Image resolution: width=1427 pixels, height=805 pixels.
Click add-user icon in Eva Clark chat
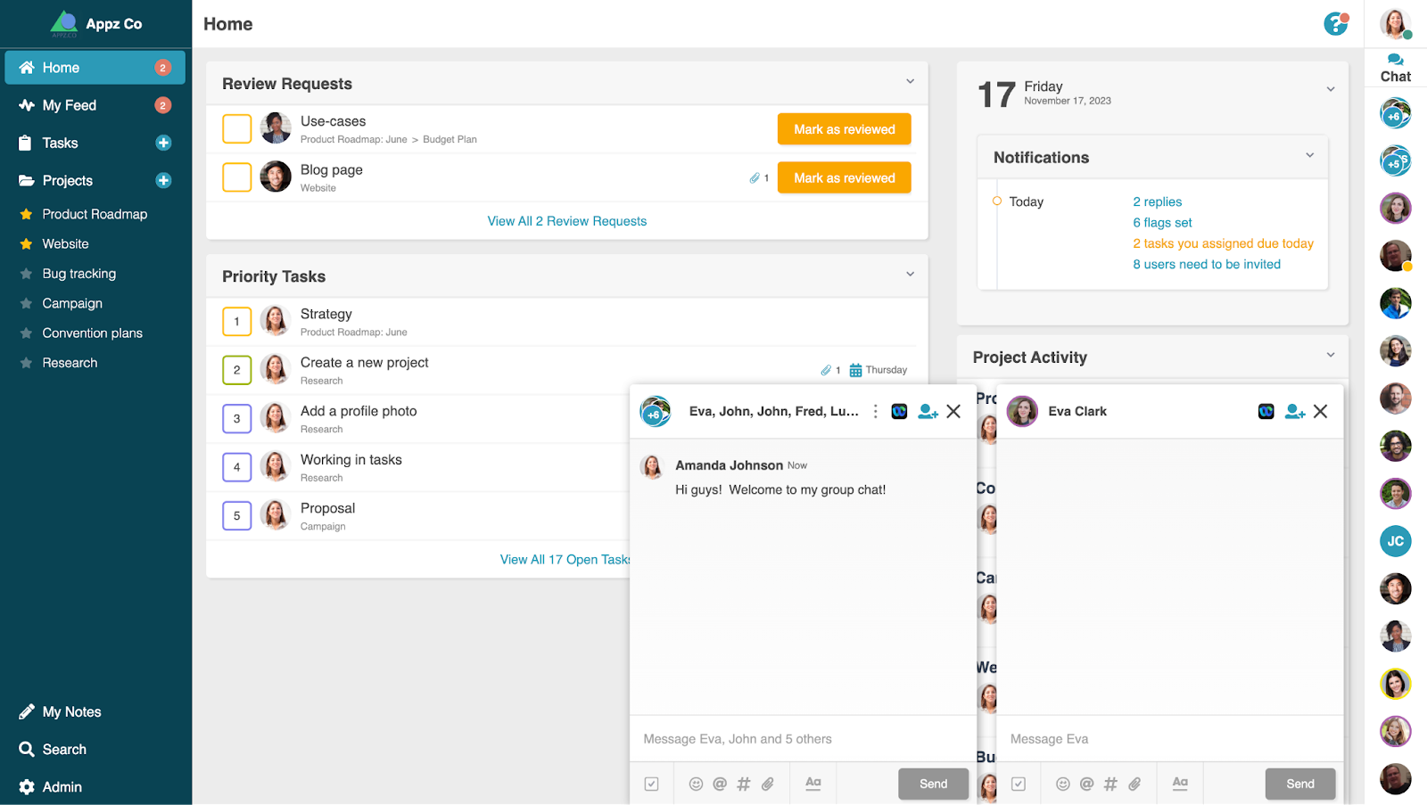(x=1294, y=411)
